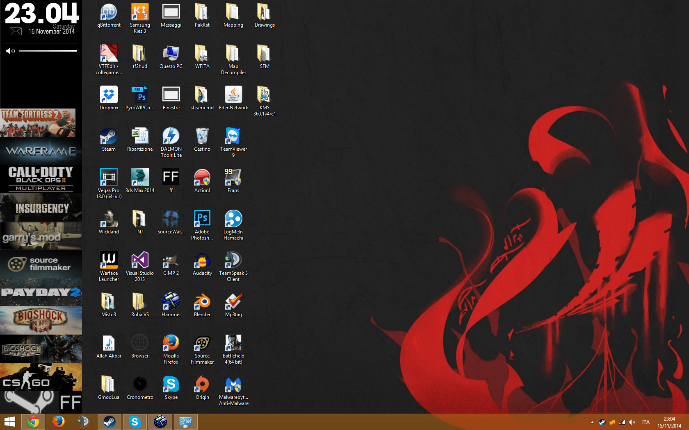Adjust the sidebar volume slider
689x430 pixels.
point(48,51)
